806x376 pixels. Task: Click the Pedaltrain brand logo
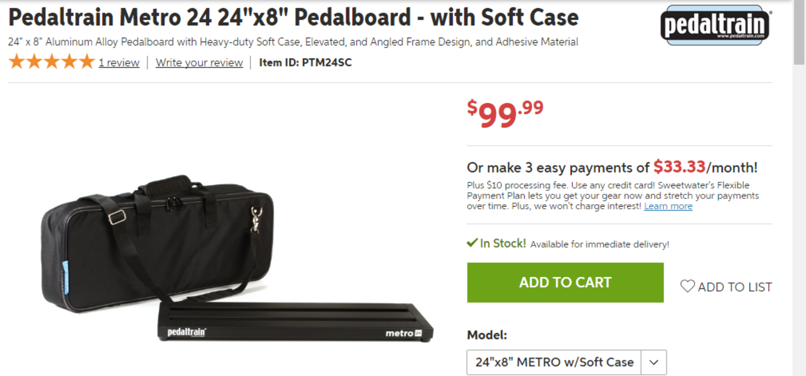[716, 25]
